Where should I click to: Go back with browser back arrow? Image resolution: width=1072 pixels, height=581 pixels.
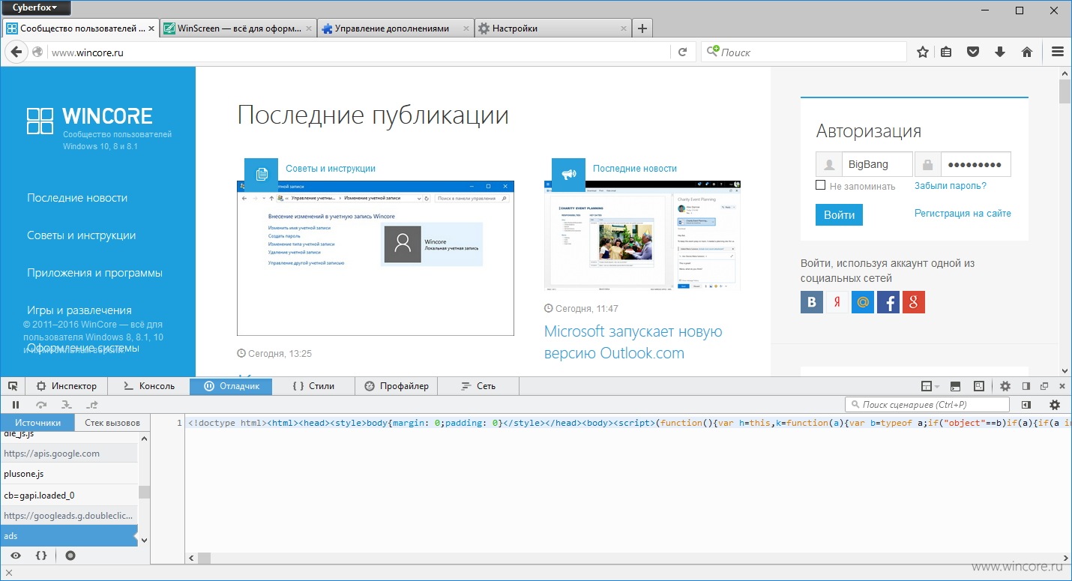16,52
